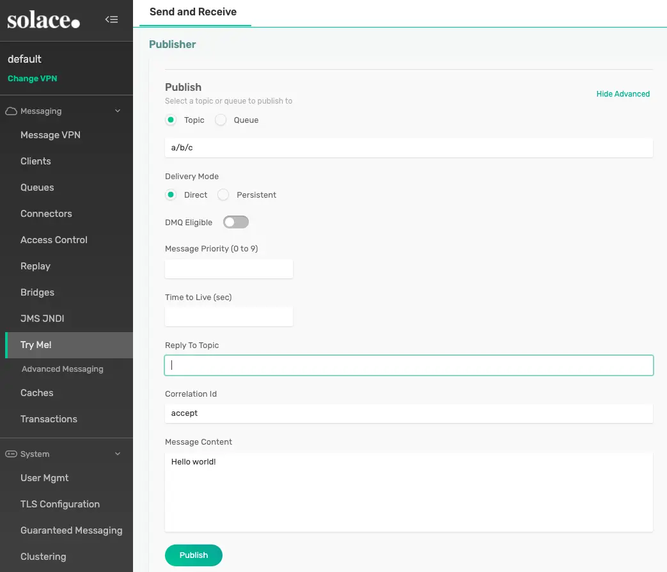Screen dimensions: 667x572
Task: Open the Queues page from the sidebar
Action: tap(37, 187)
